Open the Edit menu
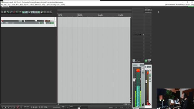194x109 pixels. (5, 5)
